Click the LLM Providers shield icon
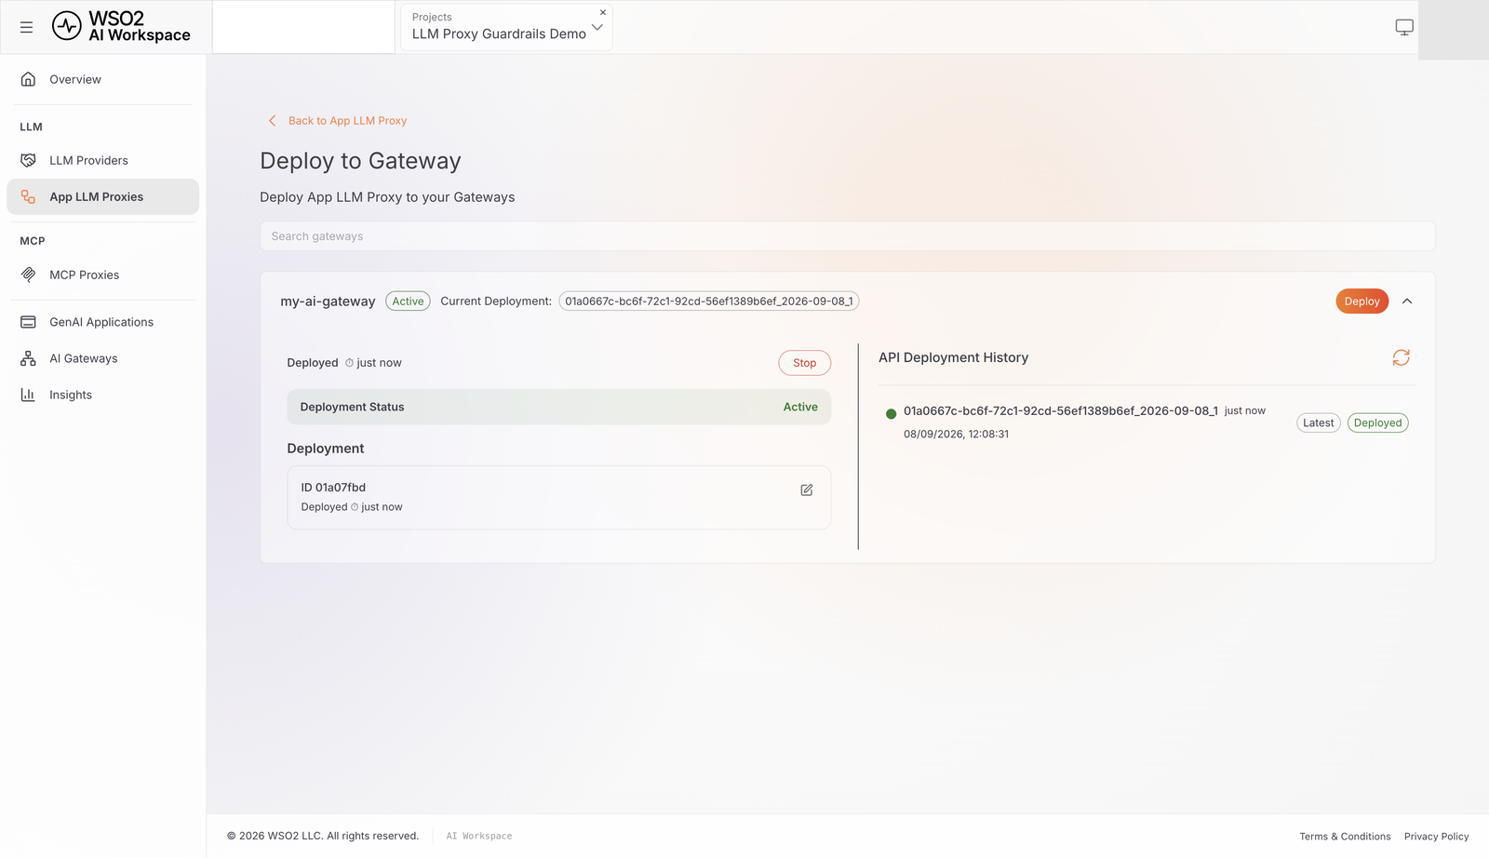1489x858 pixels. (28, 160)
